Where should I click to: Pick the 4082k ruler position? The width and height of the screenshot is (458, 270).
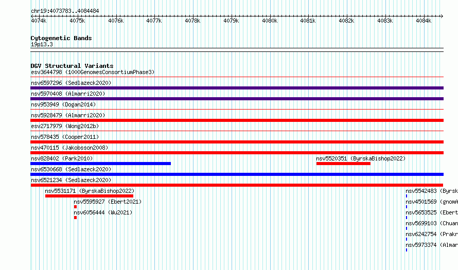346,21
